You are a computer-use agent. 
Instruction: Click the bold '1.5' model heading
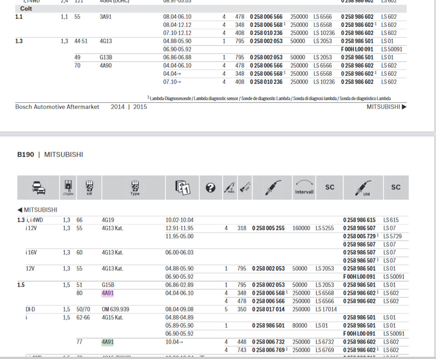point(21,285)
